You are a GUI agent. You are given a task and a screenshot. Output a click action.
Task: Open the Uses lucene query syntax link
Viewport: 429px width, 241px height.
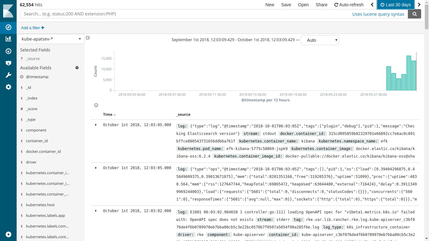(x=378, y=14)
